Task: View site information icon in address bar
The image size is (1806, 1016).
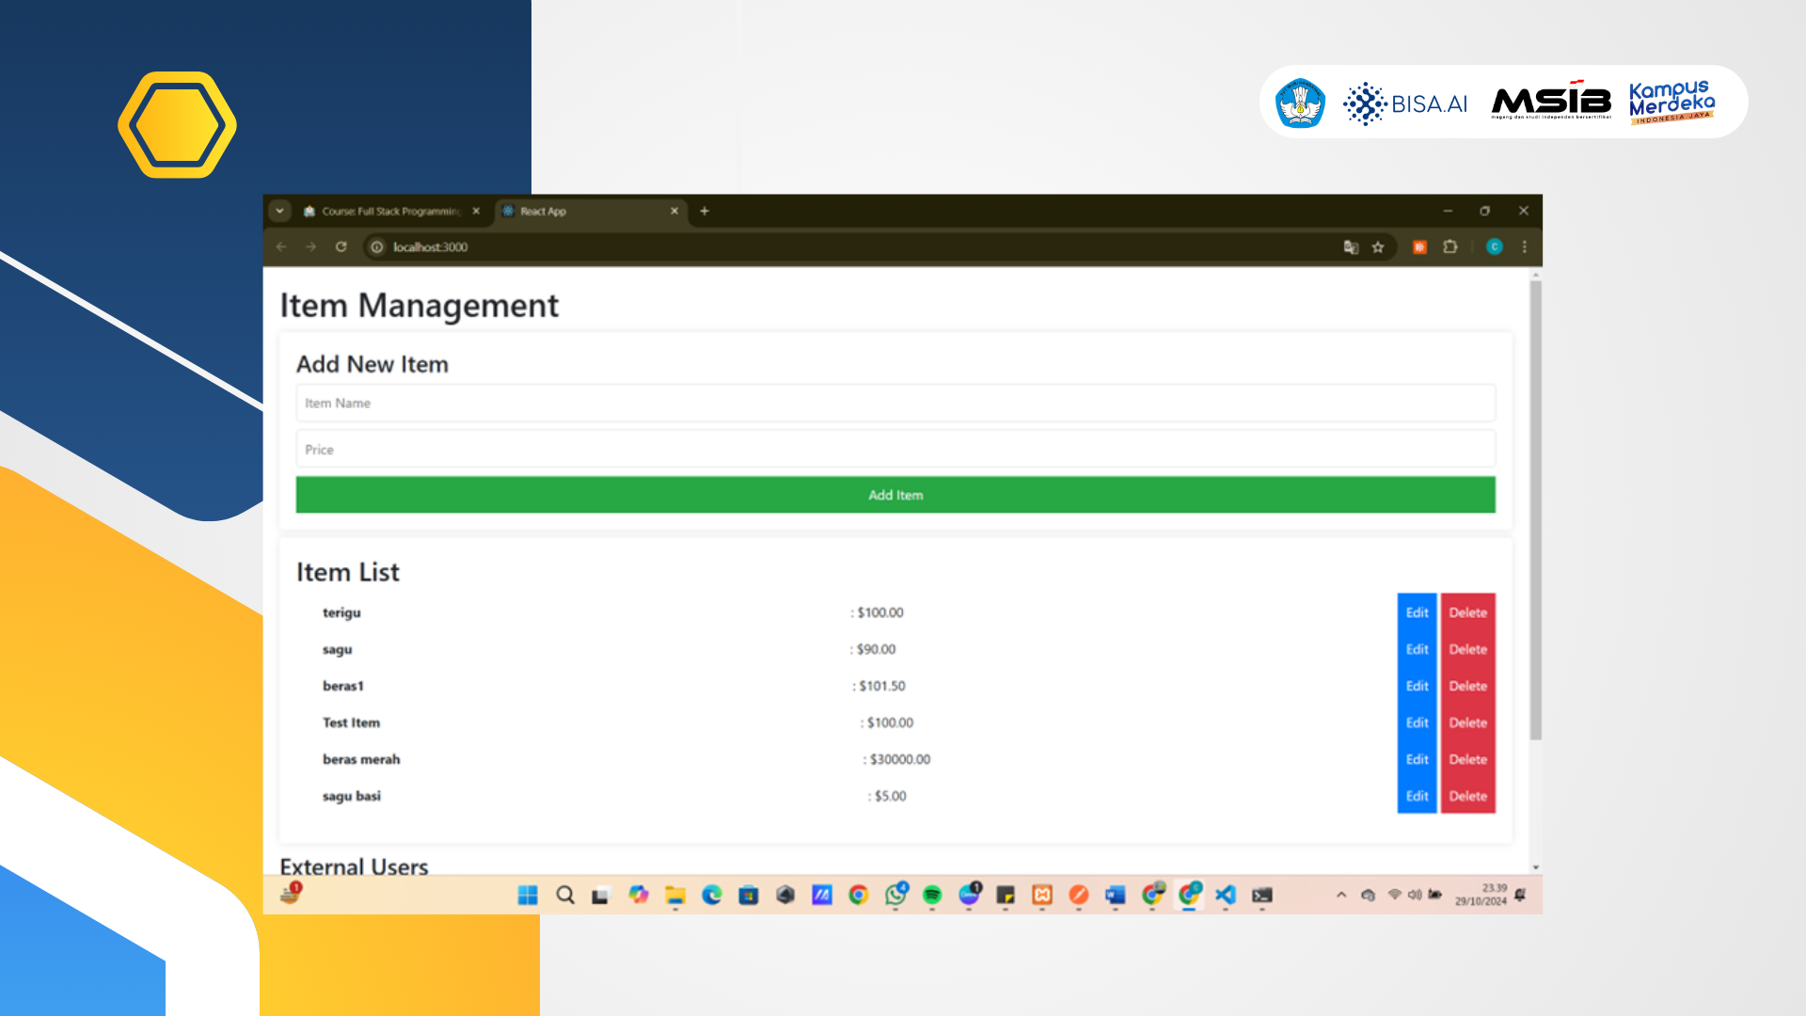Action: click(x=377, y=246)
